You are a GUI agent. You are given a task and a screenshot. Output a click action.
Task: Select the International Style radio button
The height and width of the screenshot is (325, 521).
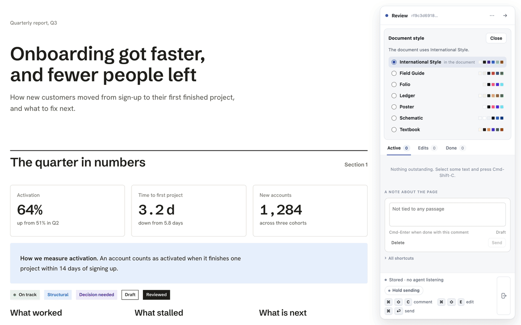(394, 62)
